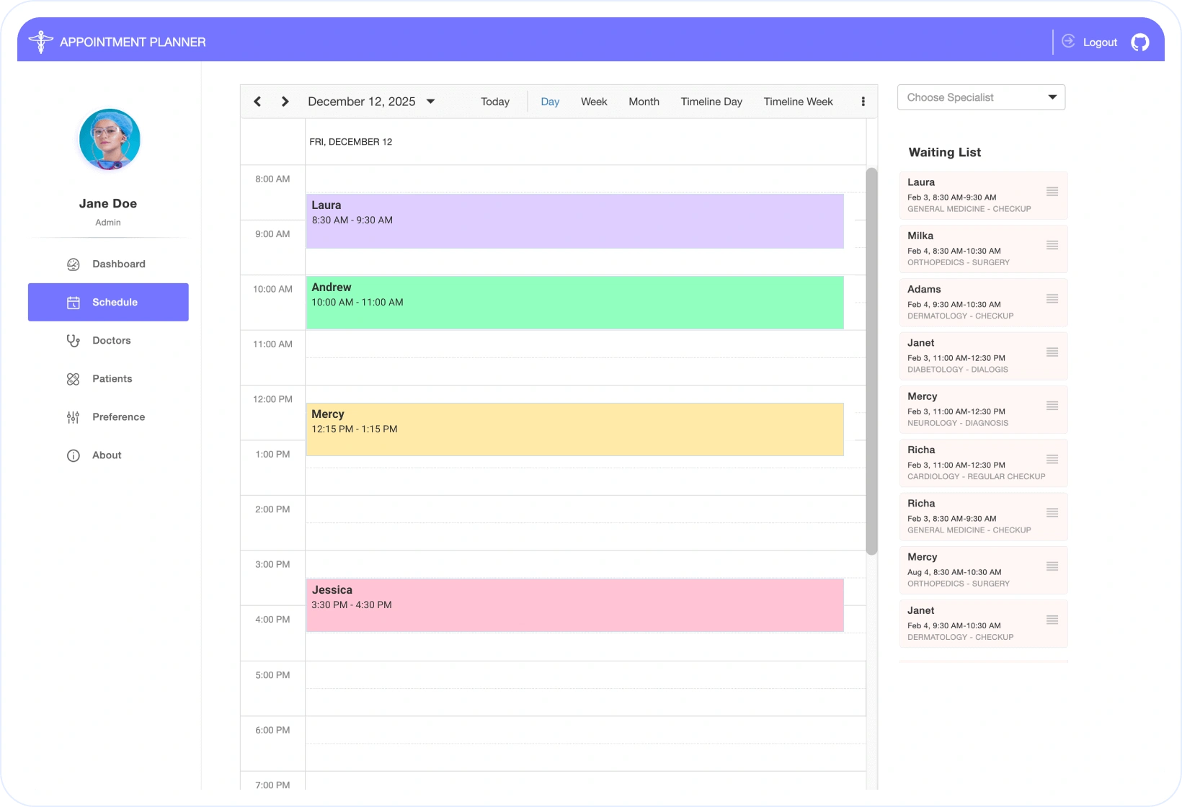Switch to the Timeline Day view

click(x=711, y=102)
